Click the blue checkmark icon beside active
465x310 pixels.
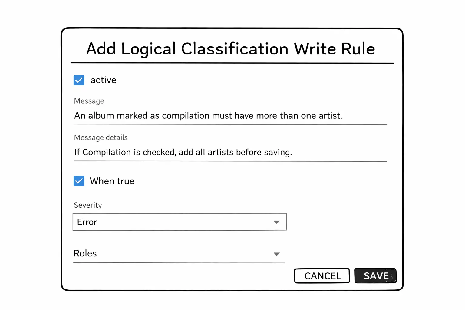(79, 80)
